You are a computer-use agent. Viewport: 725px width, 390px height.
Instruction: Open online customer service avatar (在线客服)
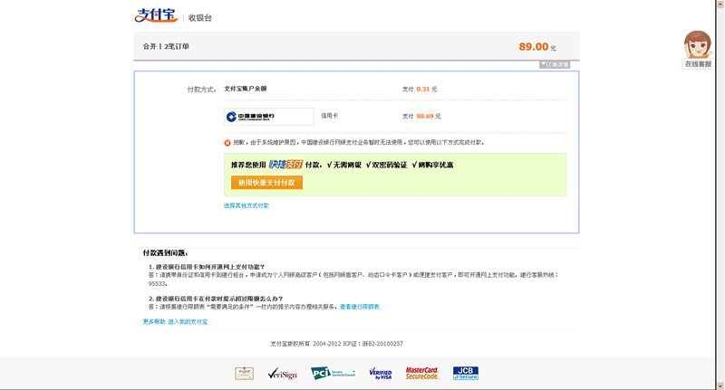(697, 45)
